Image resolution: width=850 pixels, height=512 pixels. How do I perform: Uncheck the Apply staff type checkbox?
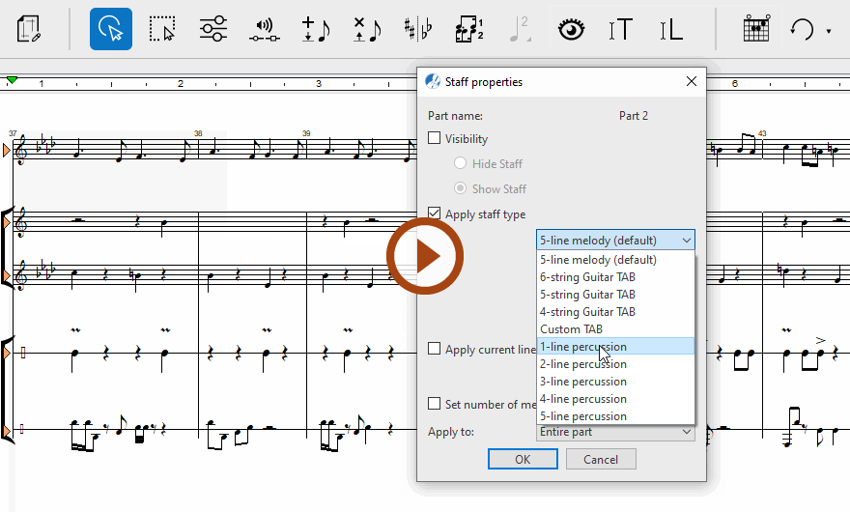pos(435,213)
